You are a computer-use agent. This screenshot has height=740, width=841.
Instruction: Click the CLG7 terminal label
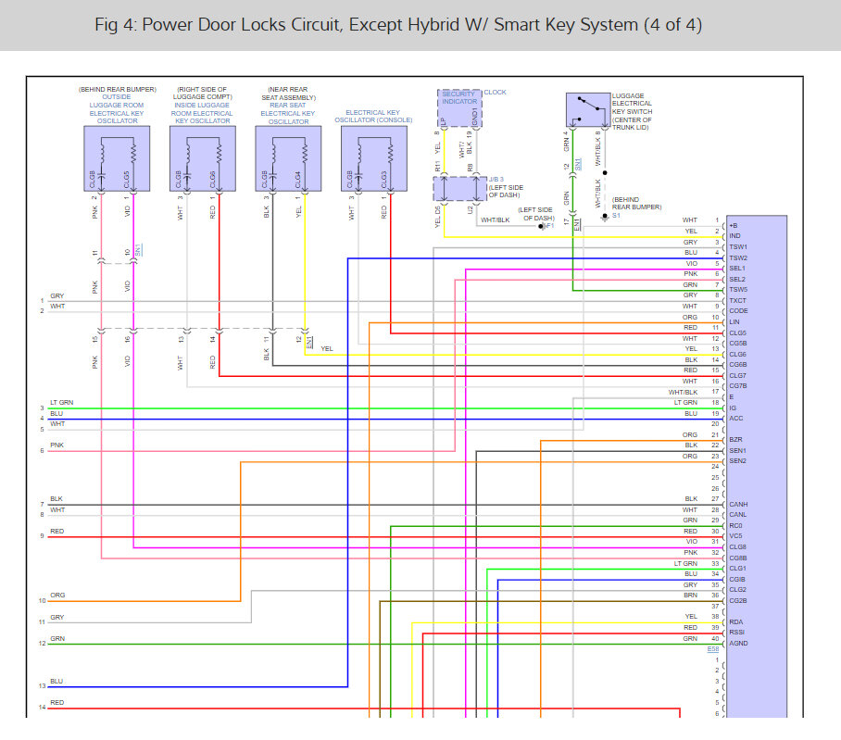tap(737, 376)
